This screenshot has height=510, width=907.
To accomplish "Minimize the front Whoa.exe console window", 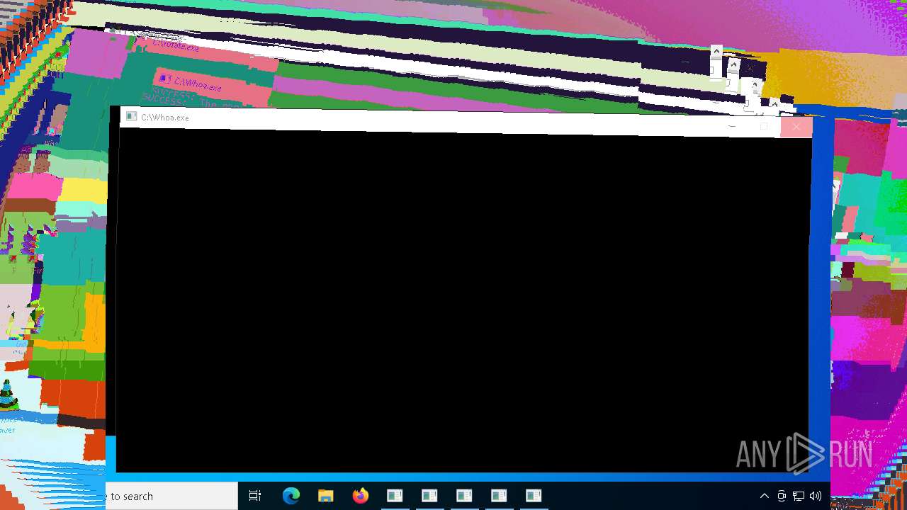I will (732, 126).
